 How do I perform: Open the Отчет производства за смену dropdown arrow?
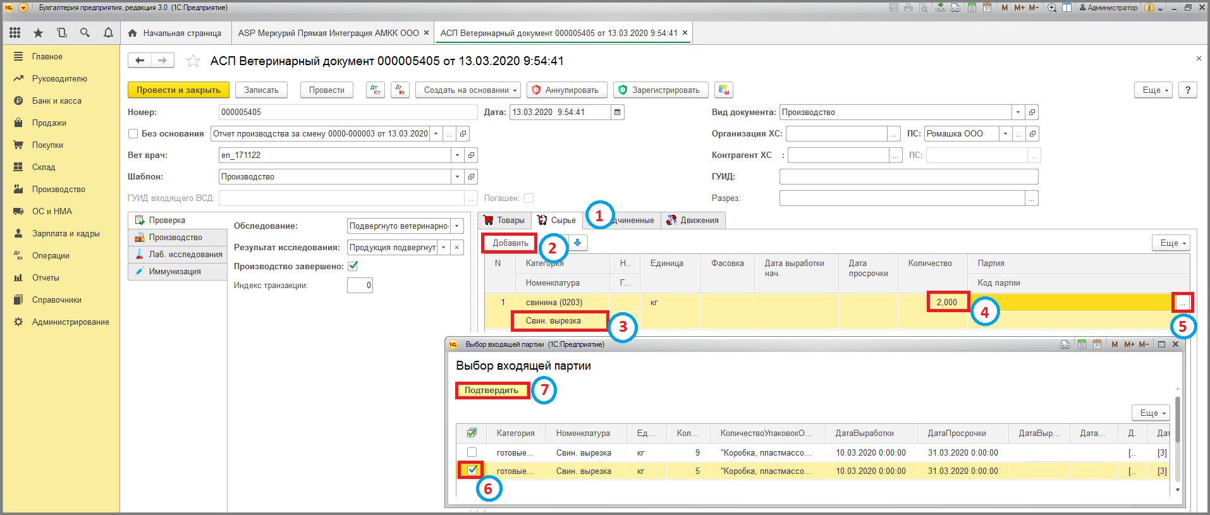[436, 133]
